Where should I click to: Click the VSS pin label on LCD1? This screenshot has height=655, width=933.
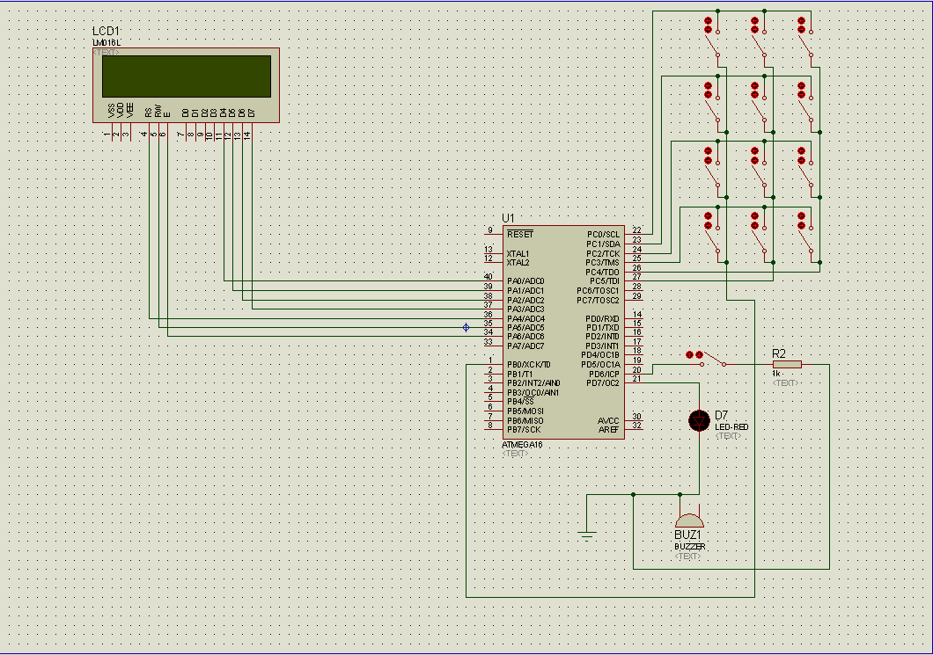click(111, 110)
